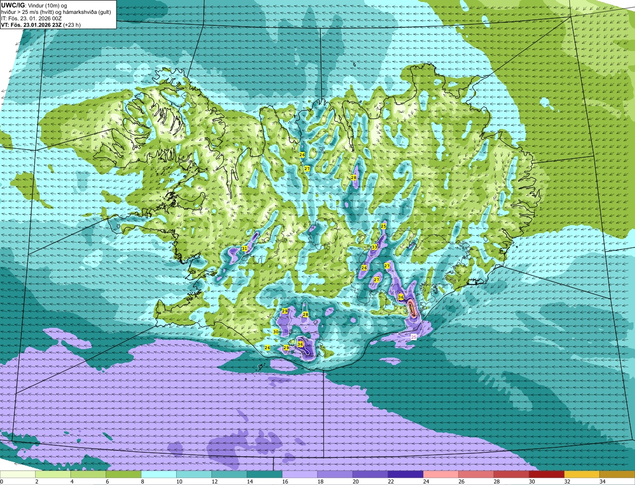
Task: Pick the 10–12 m/s turquoise legend swatch
Action: tap(194, 474)
